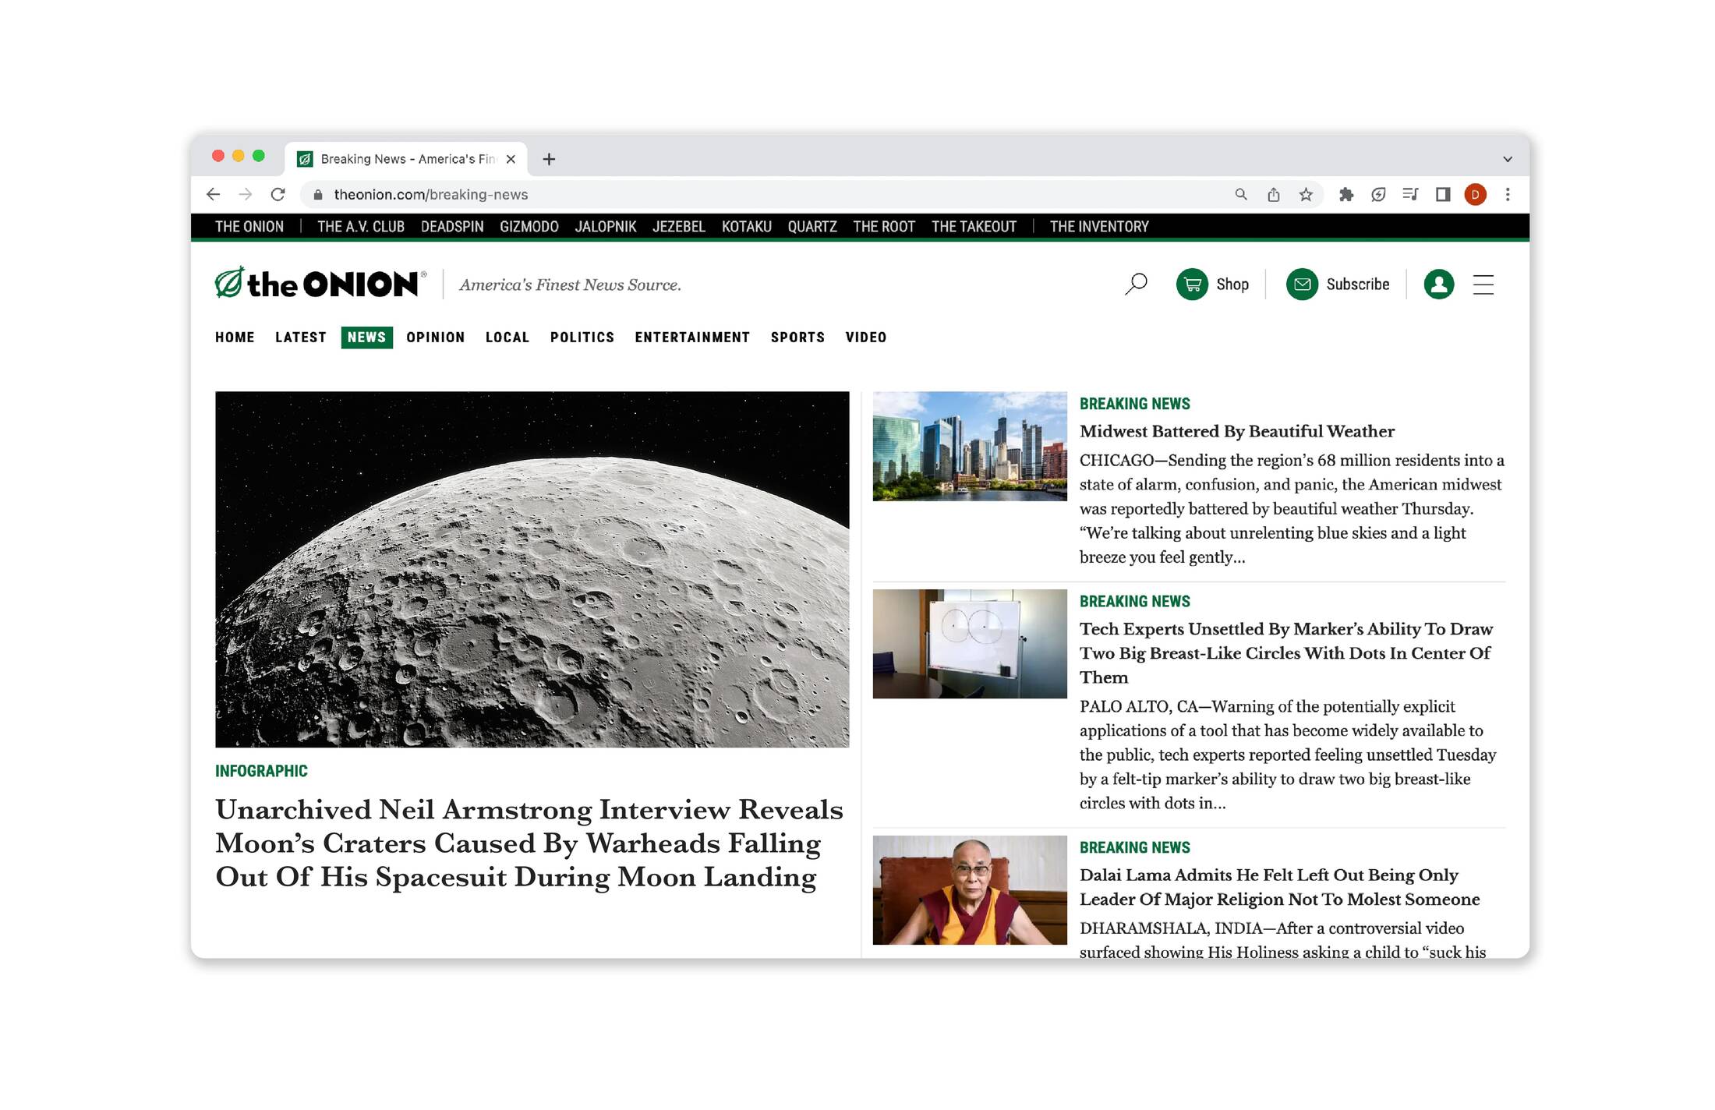The image size is (1715, 1110).
Task: Click the URL theonion.com/breaking-news
Action: click(x=430, y=195)
